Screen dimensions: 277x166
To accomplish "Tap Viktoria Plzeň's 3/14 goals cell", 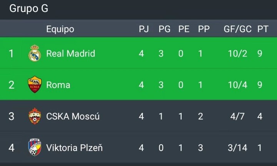I will pyautogui.click(x=238, y=148).
